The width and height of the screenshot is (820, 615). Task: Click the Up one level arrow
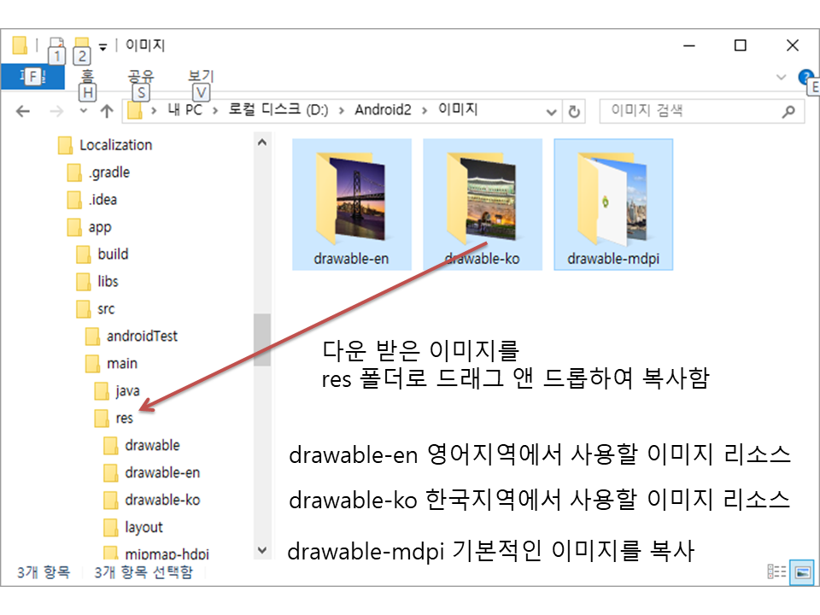point(107,111)
